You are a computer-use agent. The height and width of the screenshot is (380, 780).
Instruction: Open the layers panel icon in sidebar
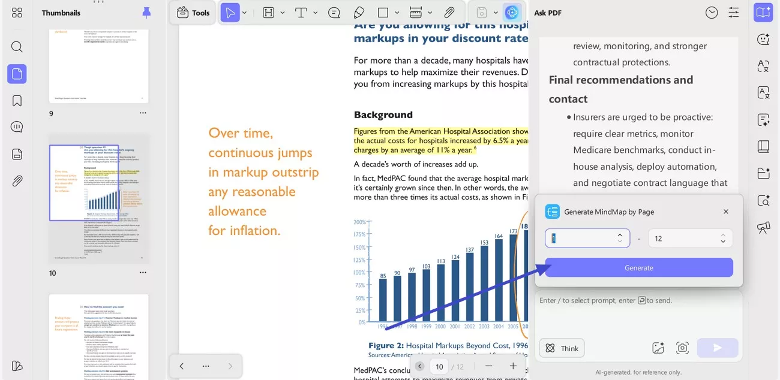(17, 154)
